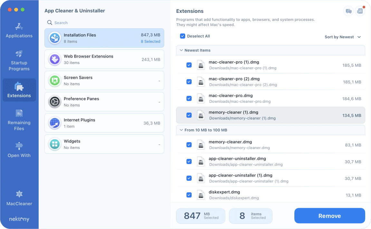Click the Preference Panes gear icon
This screenshot has width=371, height=229.
click(x=55, y=102)
